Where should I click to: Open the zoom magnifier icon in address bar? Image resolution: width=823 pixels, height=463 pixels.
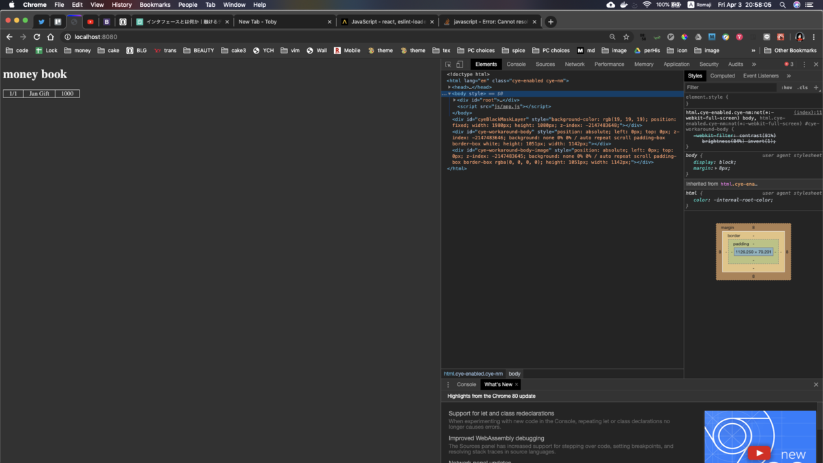click(612, 37)
